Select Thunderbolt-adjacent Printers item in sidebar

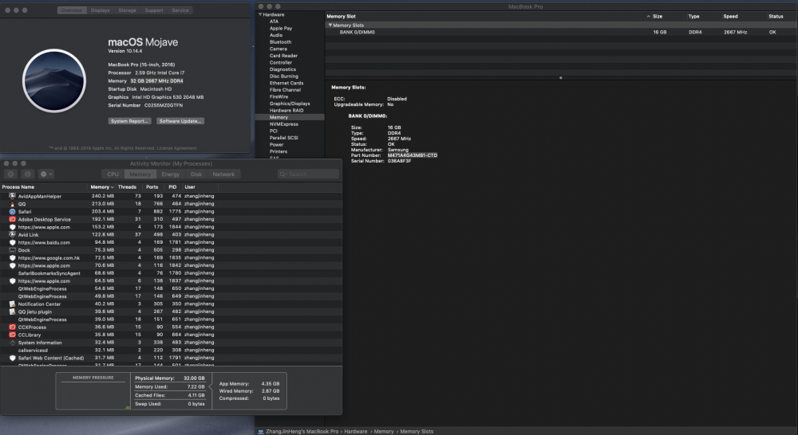[x=290, y=151]
